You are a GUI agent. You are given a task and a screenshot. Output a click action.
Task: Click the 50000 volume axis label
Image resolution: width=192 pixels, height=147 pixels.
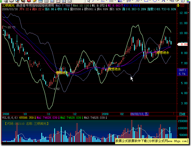183,135
